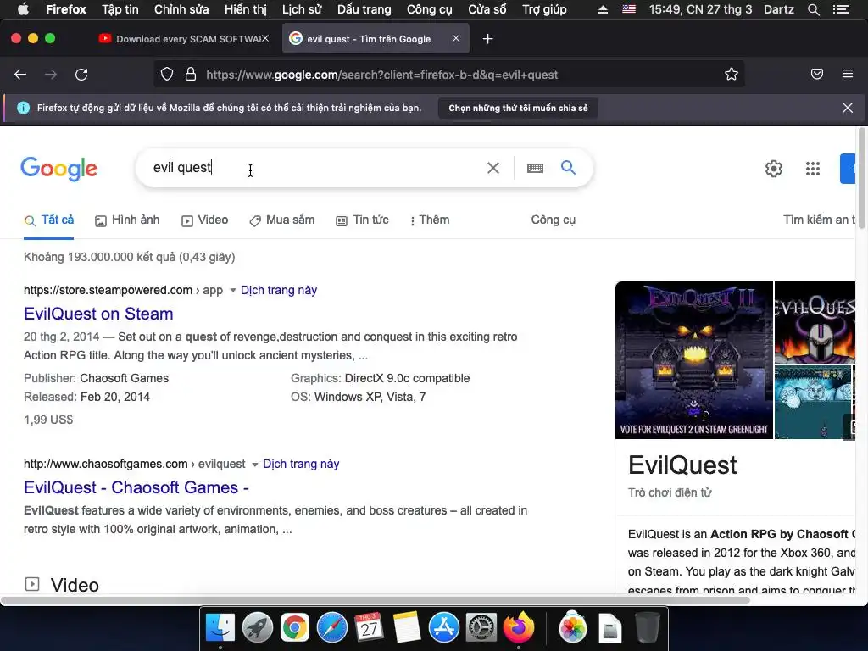Open the tracking protection shield icon
868x651 pixels.
click(x=167, y=75)
